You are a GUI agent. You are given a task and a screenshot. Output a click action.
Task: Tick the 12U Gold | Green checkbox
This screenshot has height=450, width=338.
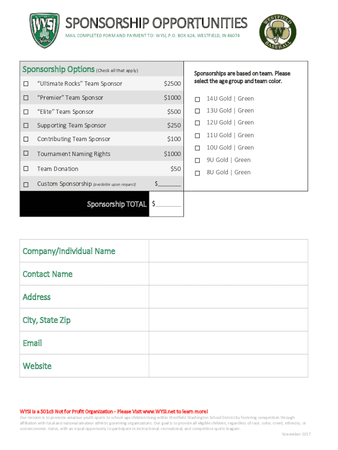tap(198, 123)
